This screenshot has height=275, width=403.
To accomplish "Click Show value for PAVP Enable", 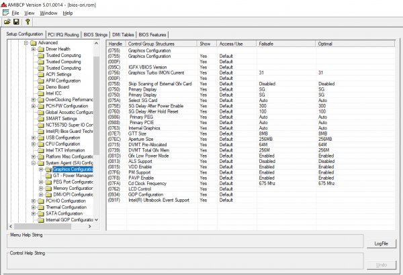I will point(204,178).
